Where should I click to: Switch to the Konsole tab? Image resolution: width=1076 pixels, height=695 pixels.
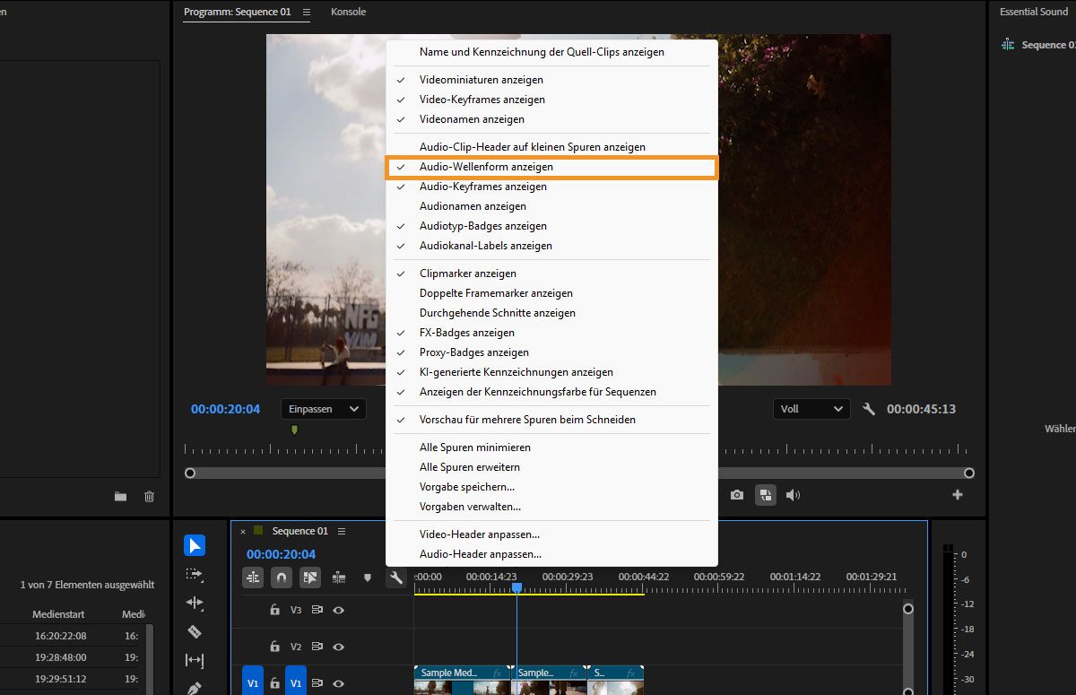(x=348, y=12)
